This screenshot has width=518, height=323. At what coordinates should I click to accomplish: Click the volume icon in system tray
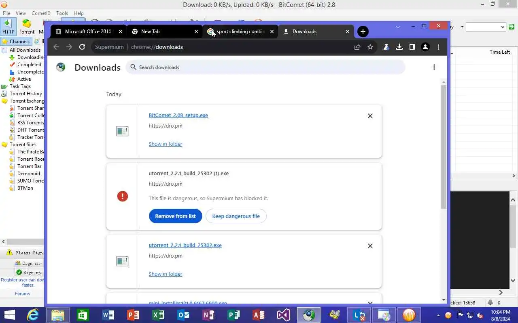[480, 315]
